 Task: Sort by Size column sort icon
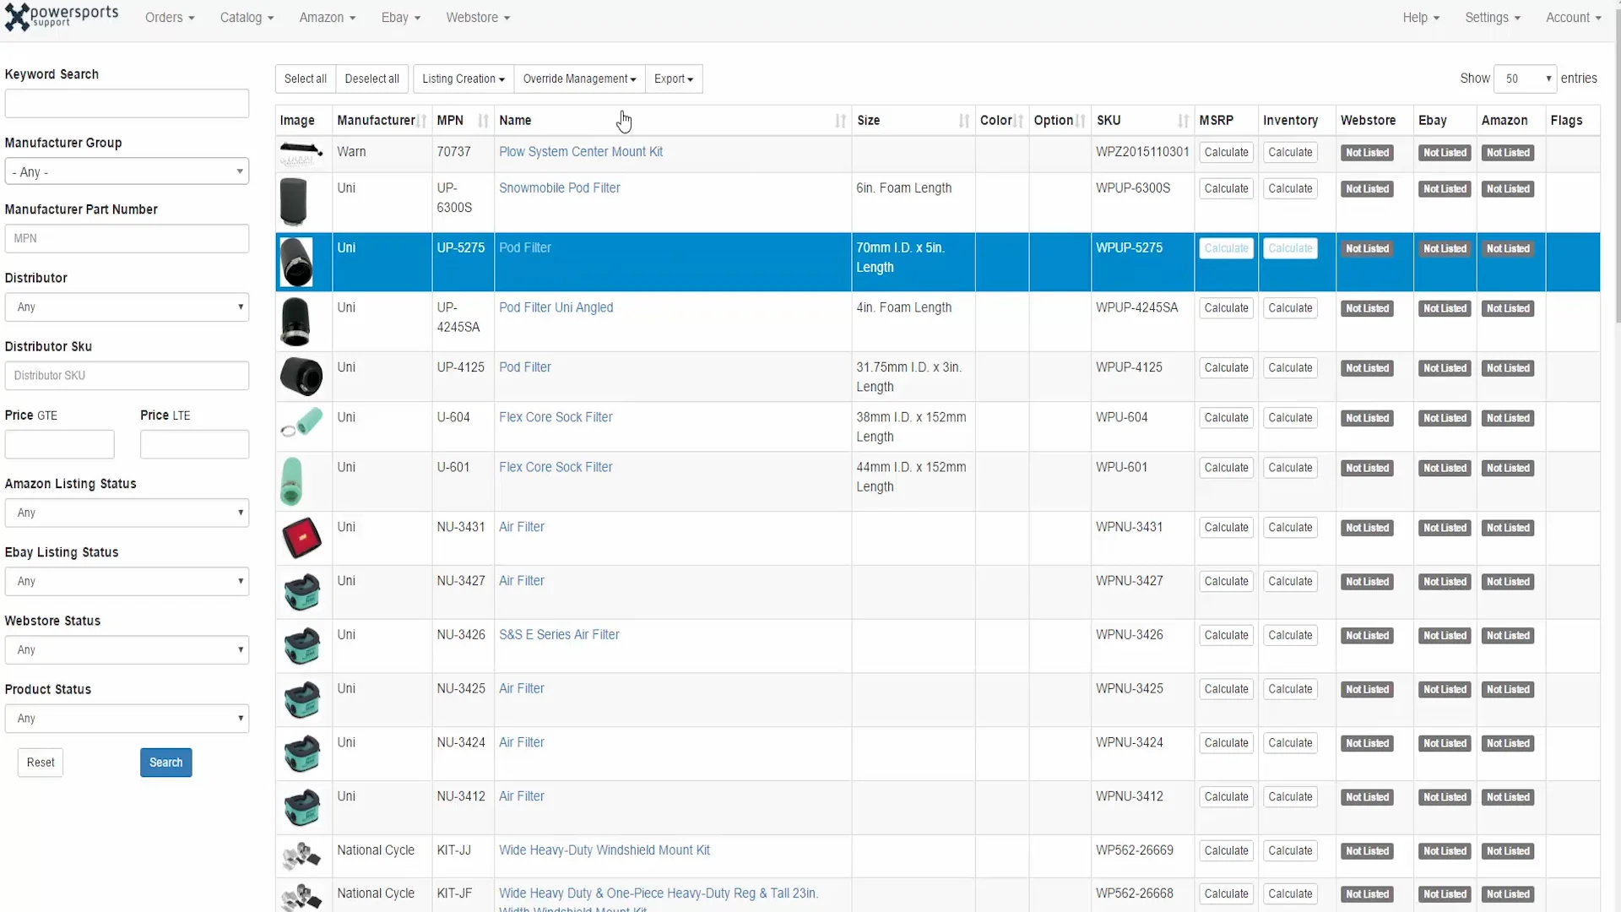(x=964, y=121)
